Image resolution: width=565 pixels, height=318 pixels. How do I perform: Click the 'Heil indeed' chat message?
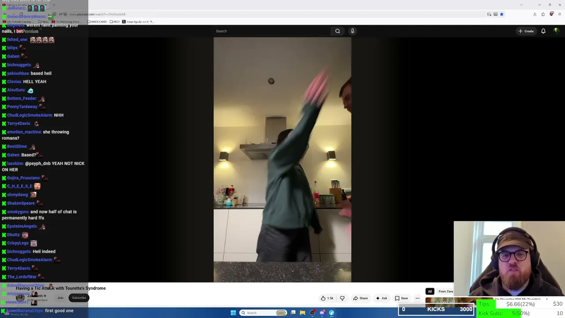click(44, 251)
